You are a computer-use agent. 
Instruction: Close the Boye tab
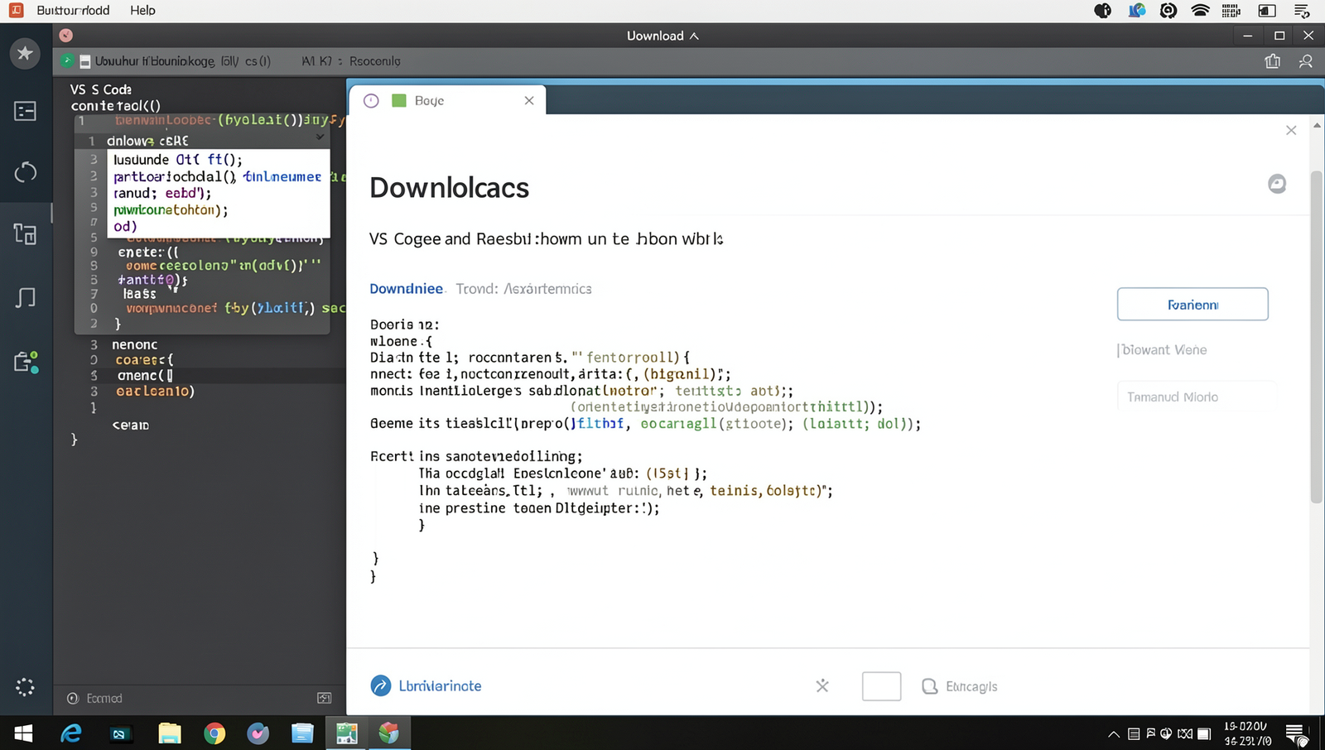point(529,100)
